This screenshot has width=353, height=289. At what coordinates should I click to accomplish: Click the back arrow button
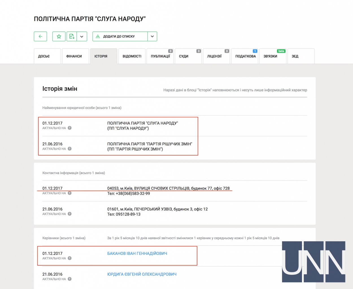[40, 36]
